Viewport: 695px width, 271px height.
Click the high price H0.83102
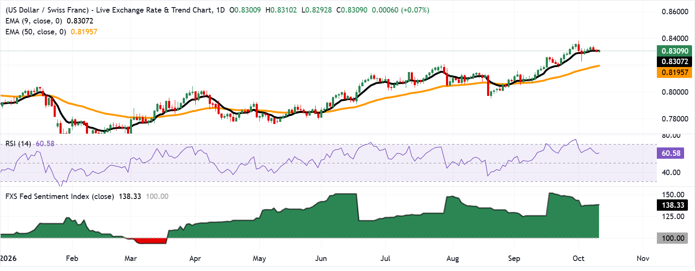pyautogui.click(x=281, y=10)
